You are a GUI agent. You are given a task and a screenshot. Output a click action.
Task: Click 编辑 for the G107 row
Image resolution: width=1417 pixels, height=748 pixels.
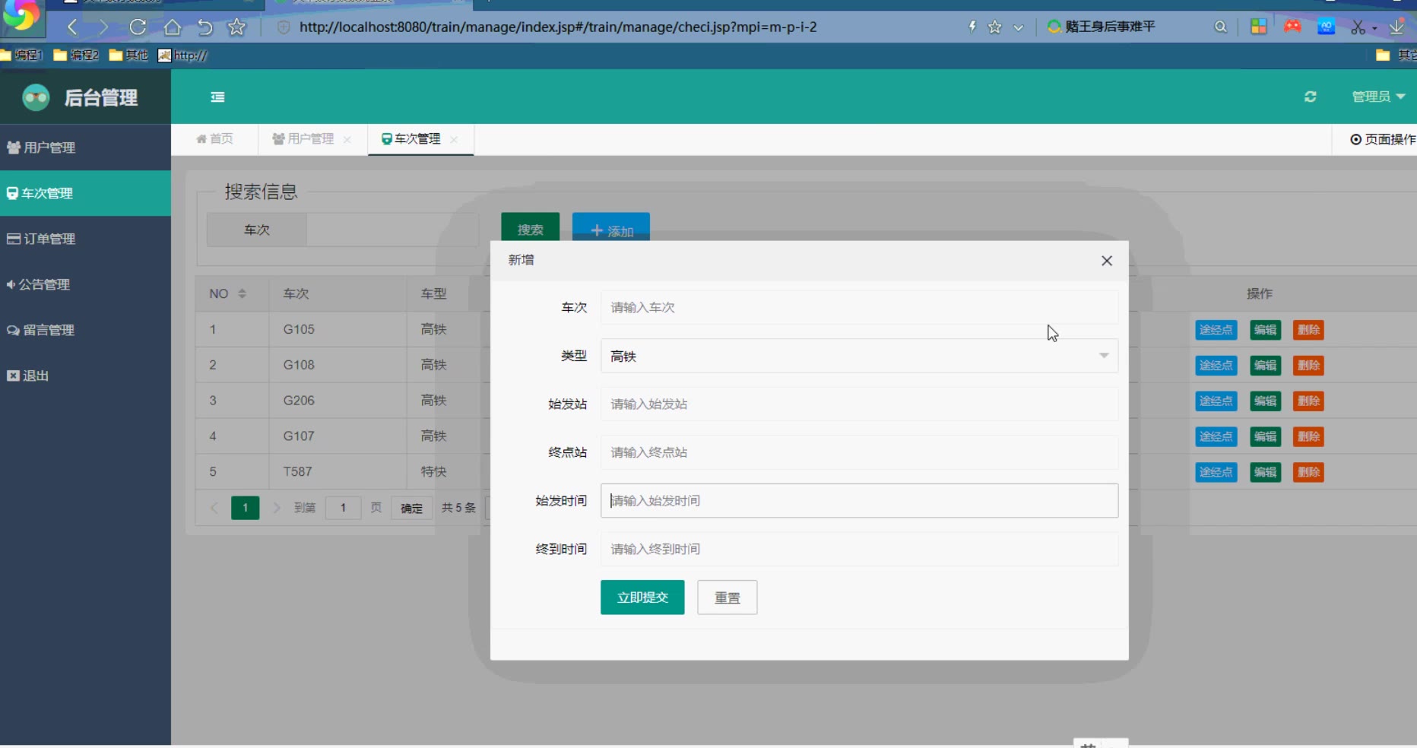pyautogui.click(x=1266, y=436)
